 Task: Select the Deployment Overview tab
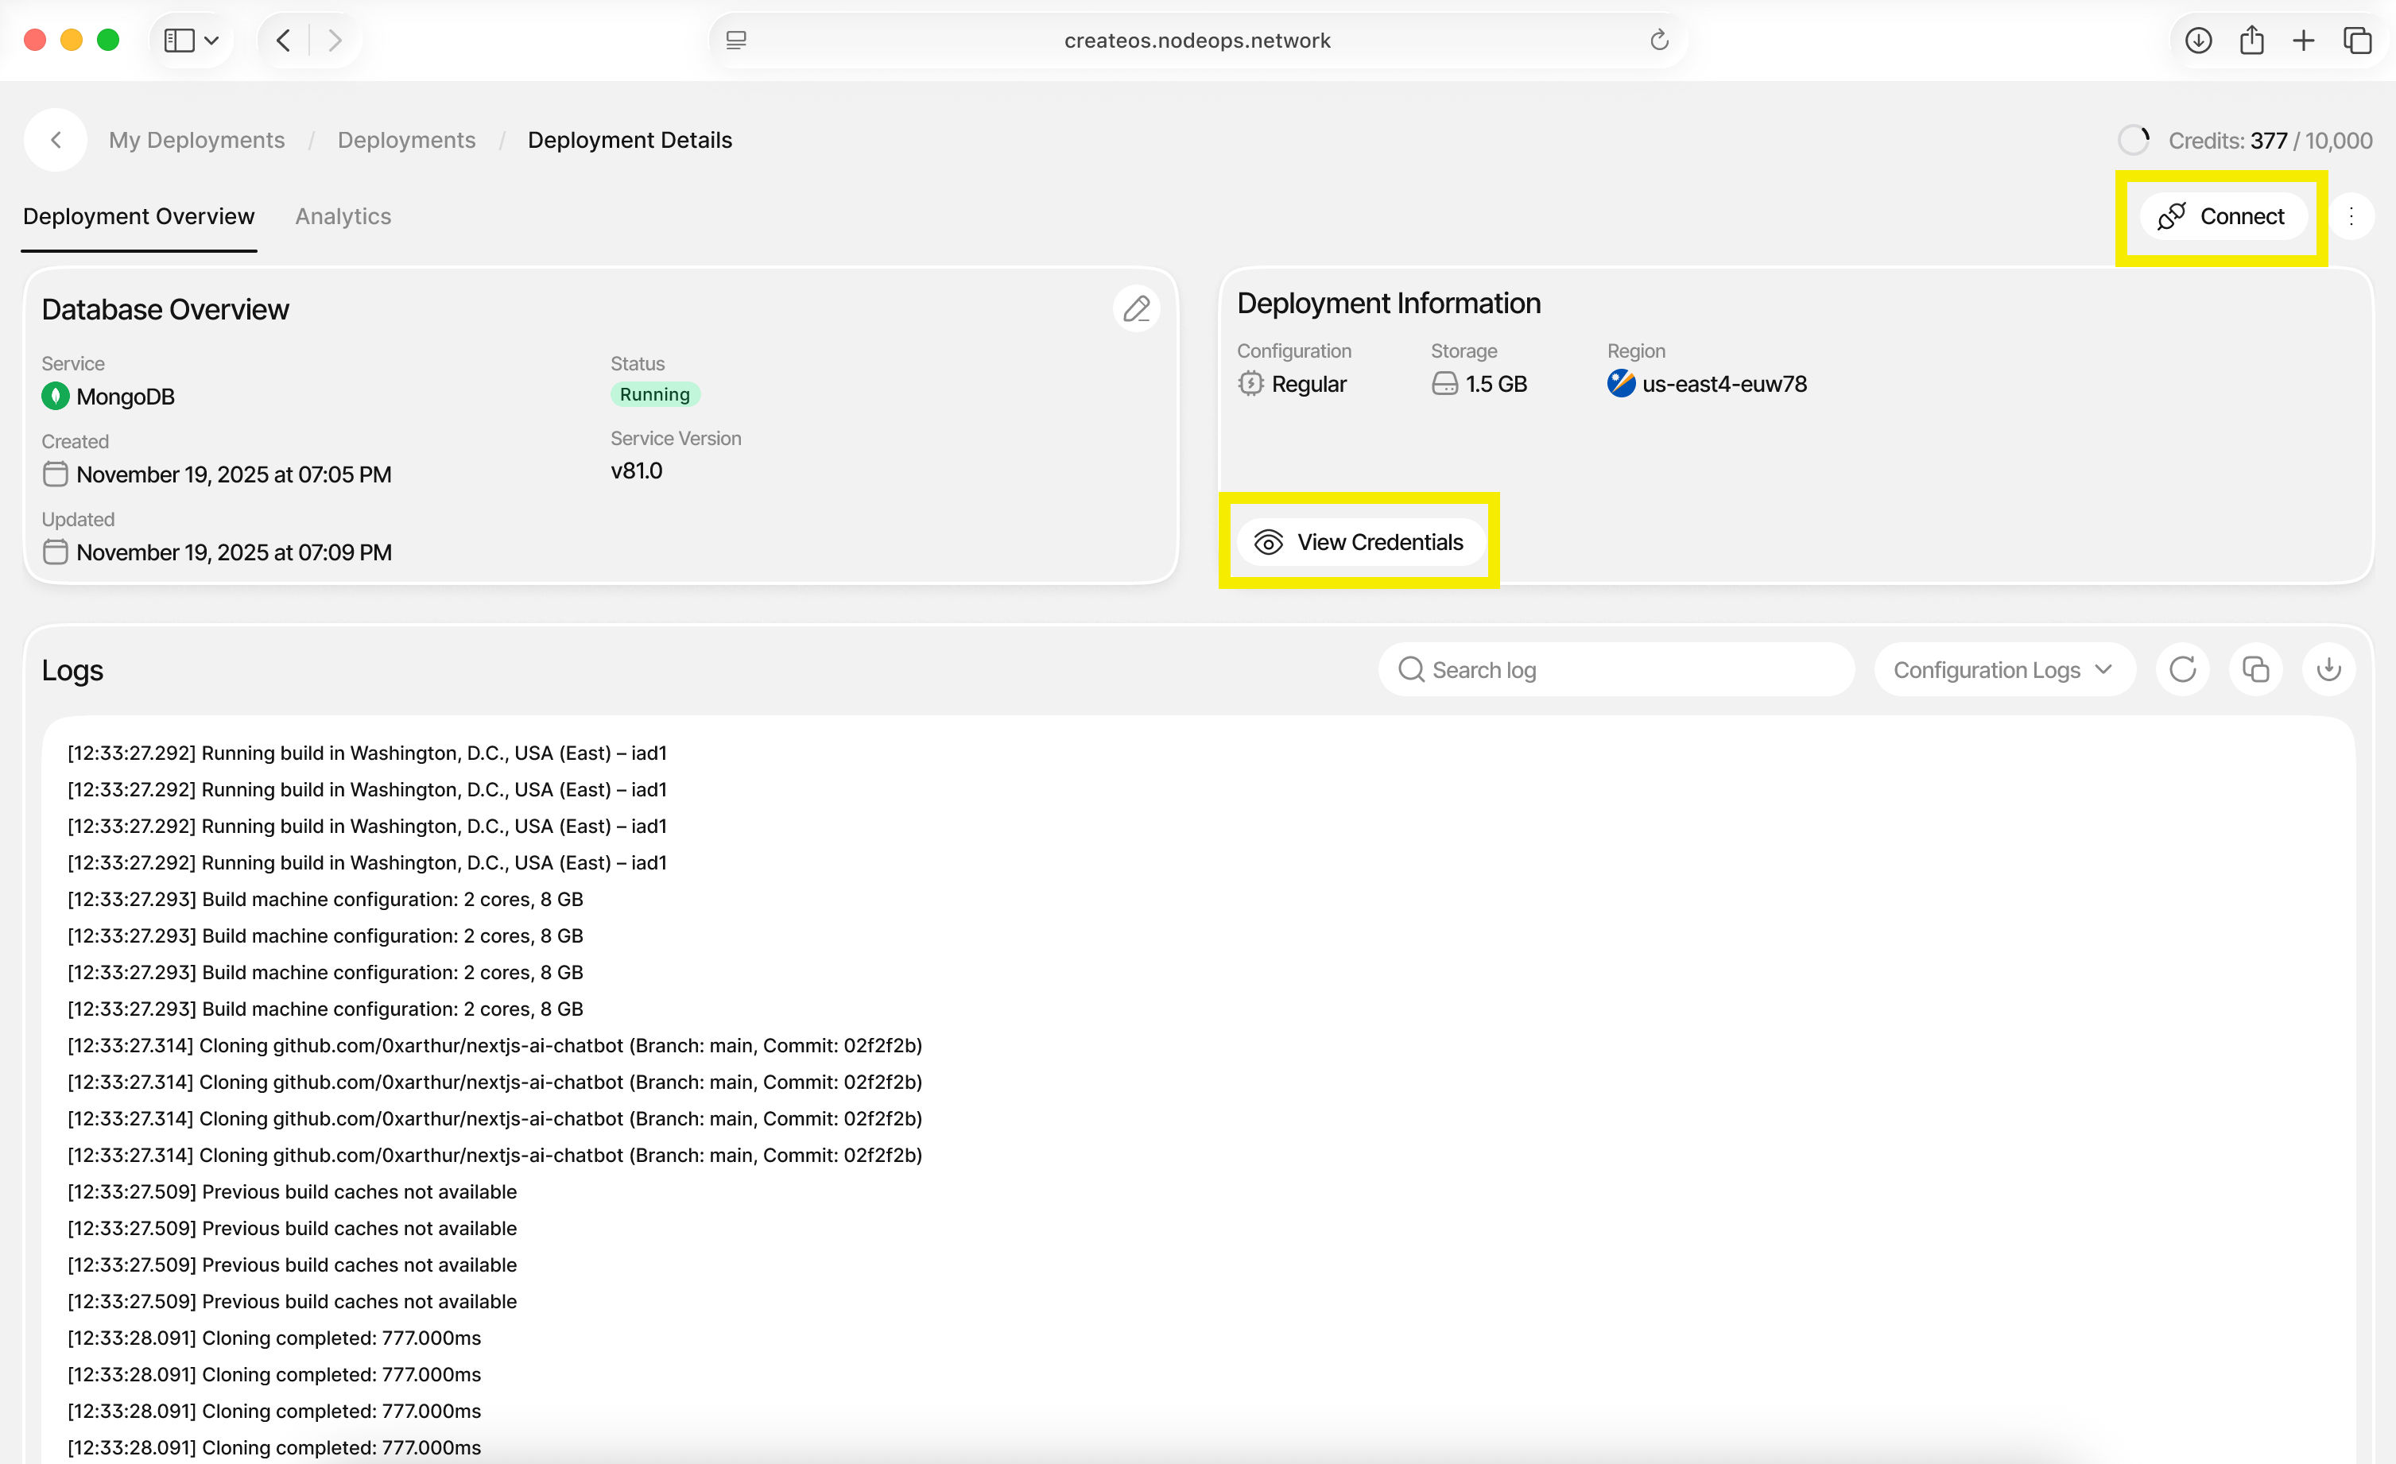pos(138,216)
